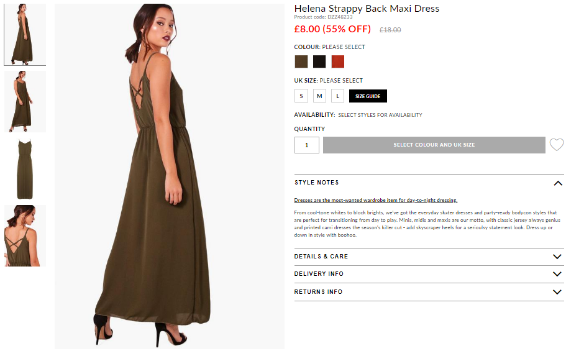This screenshot has width=566, height=351.
Task: Select the khaki colour swatch
Action: pyautogui.click(x=301, y=62)
